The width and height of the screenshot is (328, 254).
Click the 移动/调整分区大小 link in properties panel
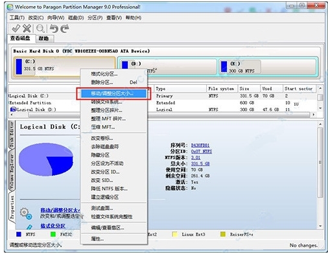tap(60, 210)
